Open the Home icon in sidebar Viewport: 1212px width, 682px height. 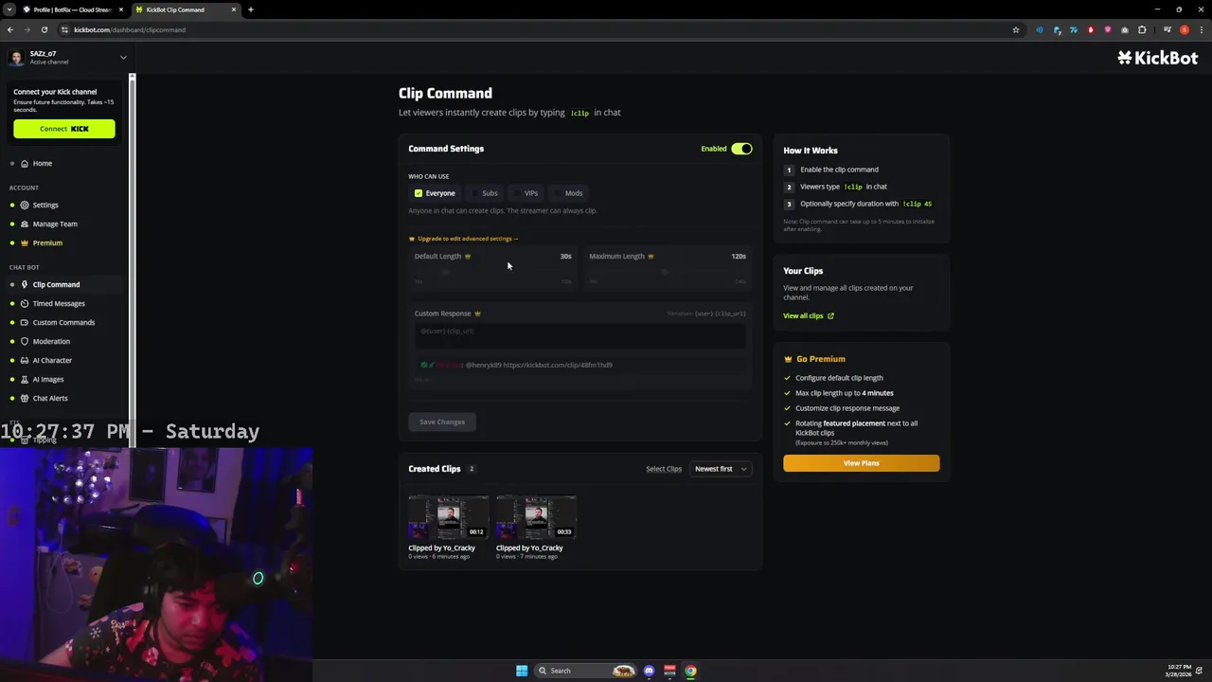tap(25, 164)
